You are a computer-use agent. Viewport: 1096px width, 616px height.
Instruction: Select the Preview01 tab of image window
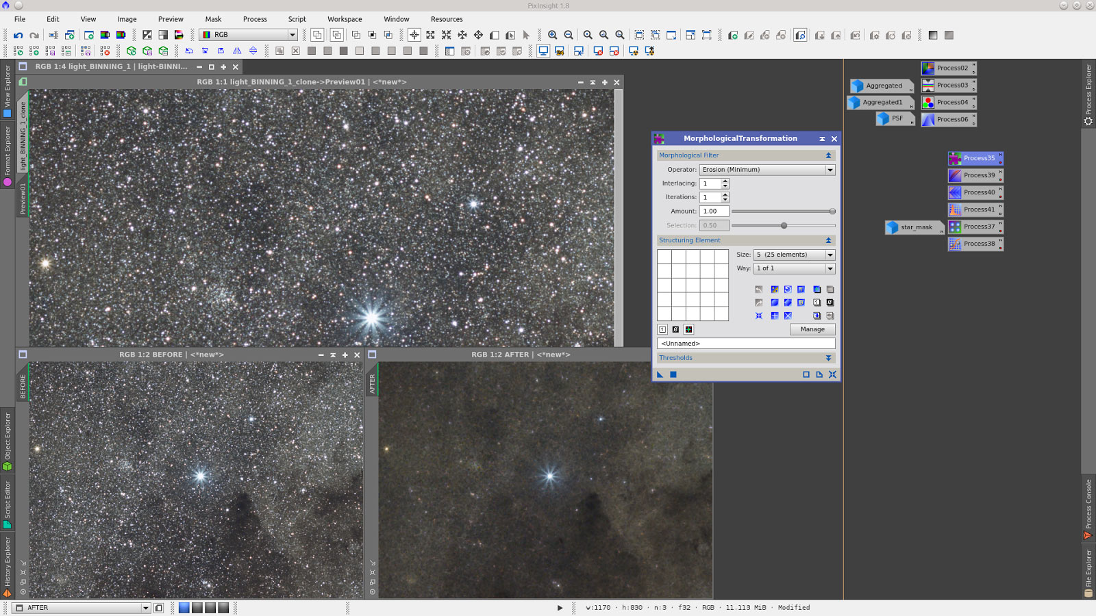[23, 198]
